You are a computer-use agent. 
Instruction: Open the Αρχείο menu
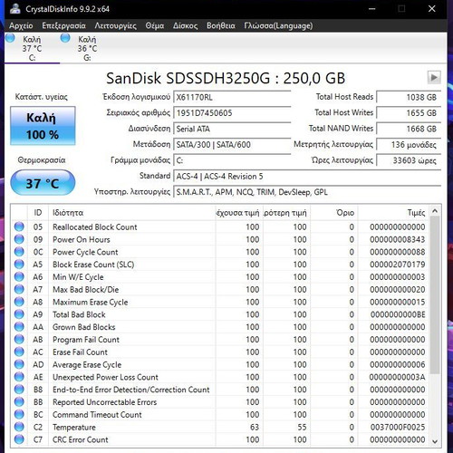point(21,25)
